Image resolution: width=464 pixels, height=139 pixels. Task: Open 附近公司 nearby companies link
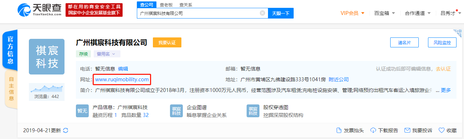339,79
